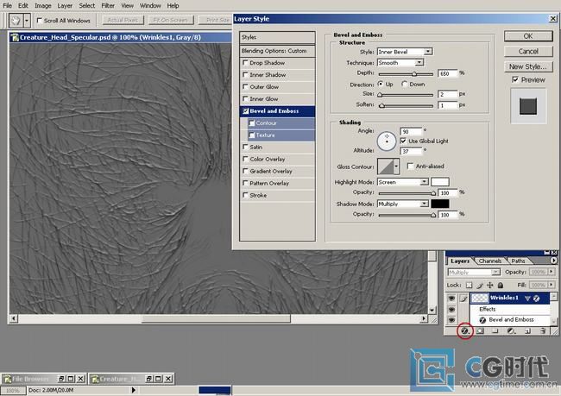Toggle lock position icon
Image resolution: width=561 pixels, height=396 pixels.
point(490,285)
